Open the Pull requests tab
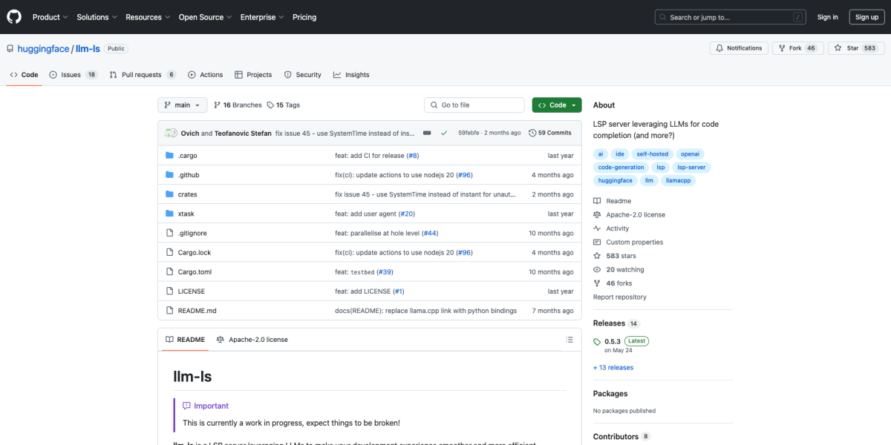 point(141,75)
